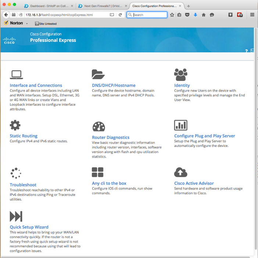The height and width of the screenshot is (258, 258).
Task: Launch the Quick Setup Wizard link
Action: tap(29, 227)
